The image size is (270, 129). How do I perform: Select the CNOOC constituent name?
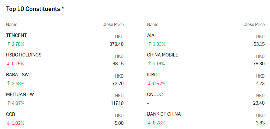(155, 94)
